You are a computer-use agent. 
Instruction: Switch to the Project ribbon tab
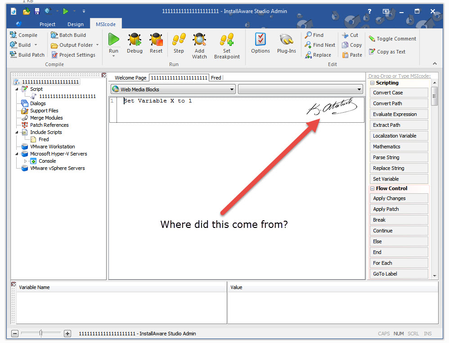point(48,24)
